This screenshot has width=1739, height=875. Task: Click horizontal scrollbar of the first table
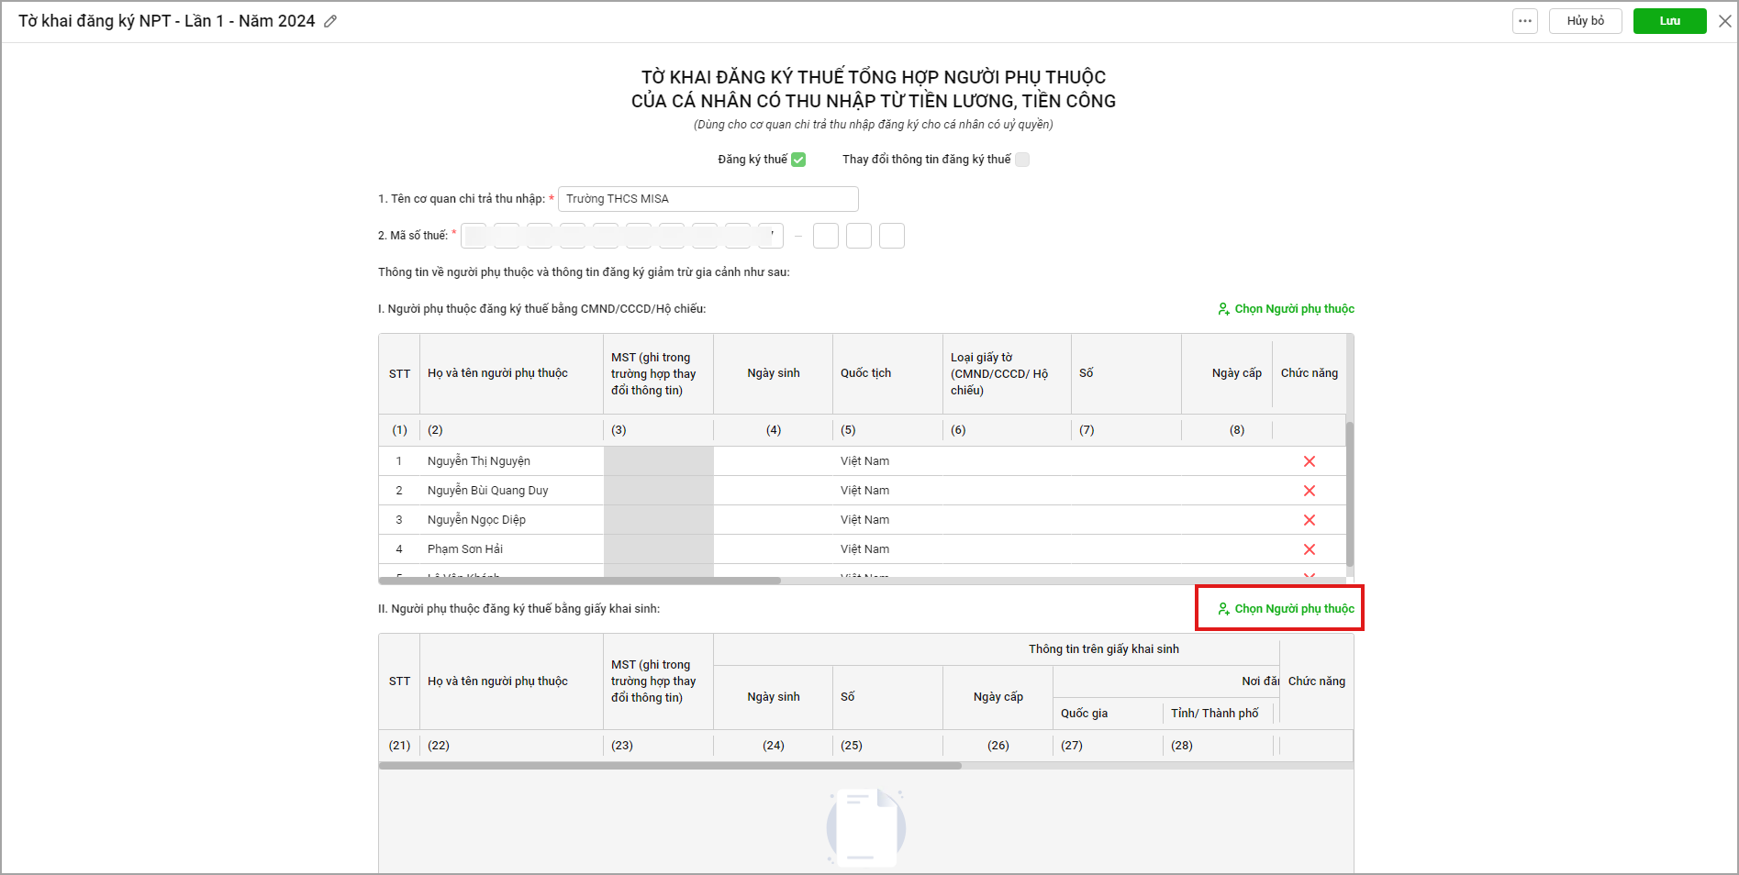pos(580,581)
